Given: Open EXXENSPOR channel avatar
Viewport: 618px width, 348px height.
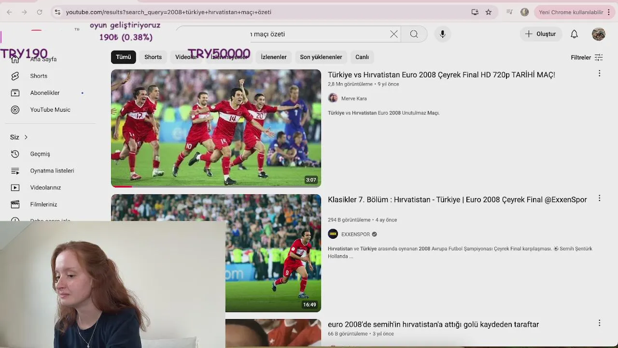Looking at the screenshot, I should point(333,234).
